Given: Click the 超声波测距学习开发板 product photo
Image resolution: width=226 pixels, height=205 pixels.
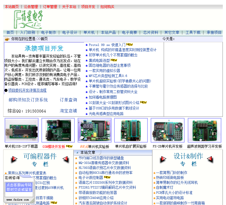Looking at the screenshot, I should (x=205, y=130).
